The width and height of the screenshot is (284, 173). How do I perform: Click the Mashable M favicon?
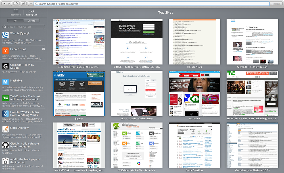[x=5, y=82]
